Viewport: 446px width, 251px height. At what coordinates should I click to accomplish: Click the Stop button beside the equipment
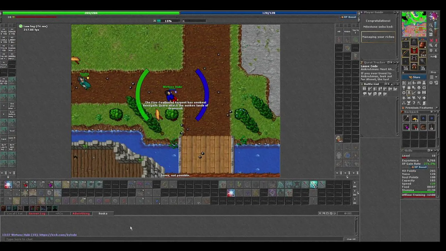tap(433, 72)
